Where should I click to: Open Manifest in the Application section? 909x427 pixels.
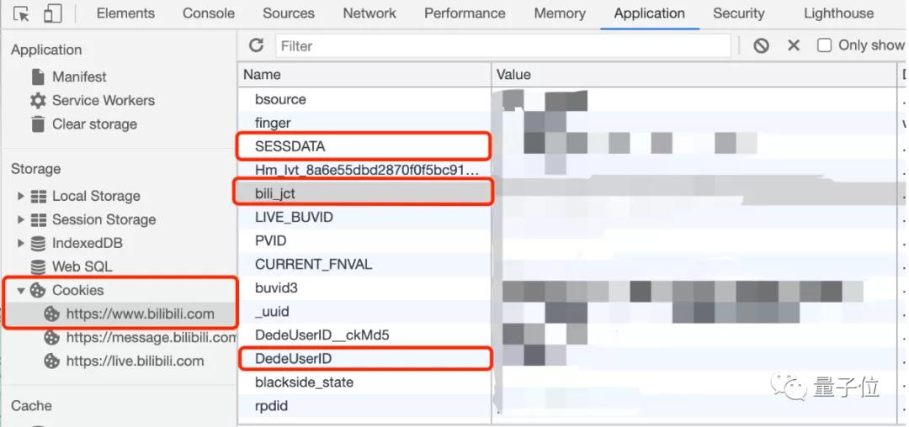[x=78, y=76]
